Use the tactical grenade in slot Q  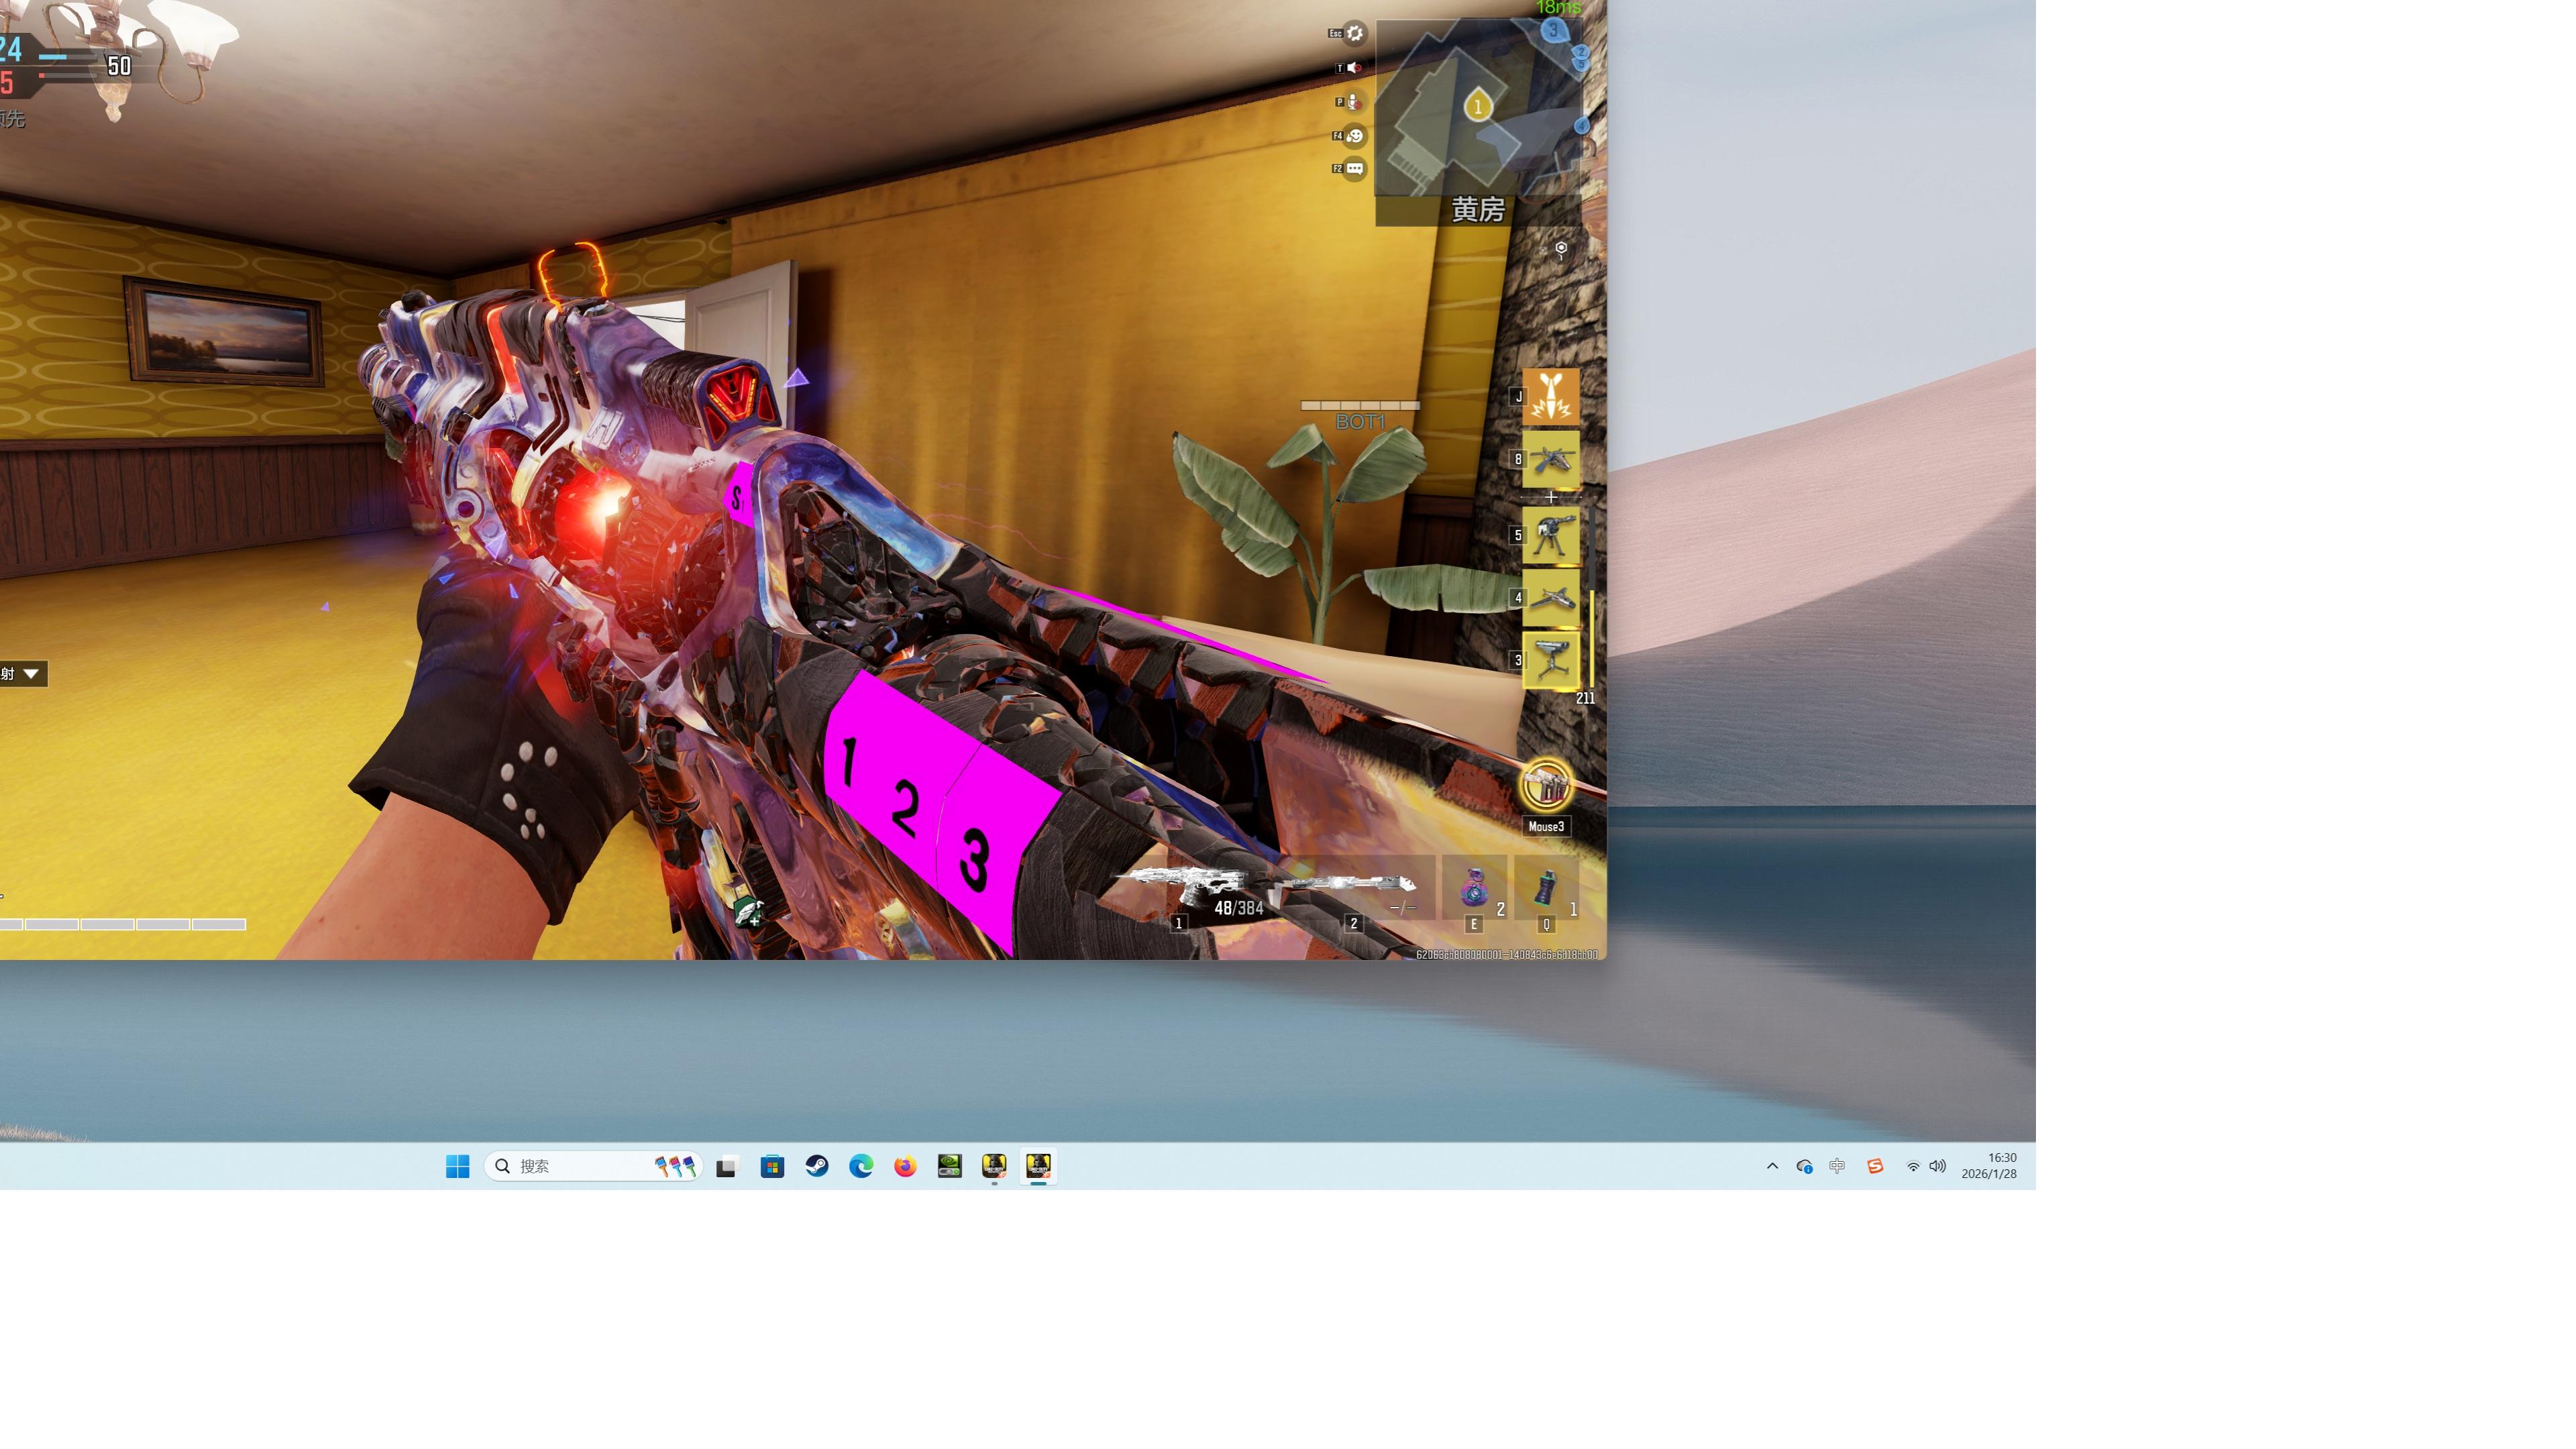(1546, 888)
